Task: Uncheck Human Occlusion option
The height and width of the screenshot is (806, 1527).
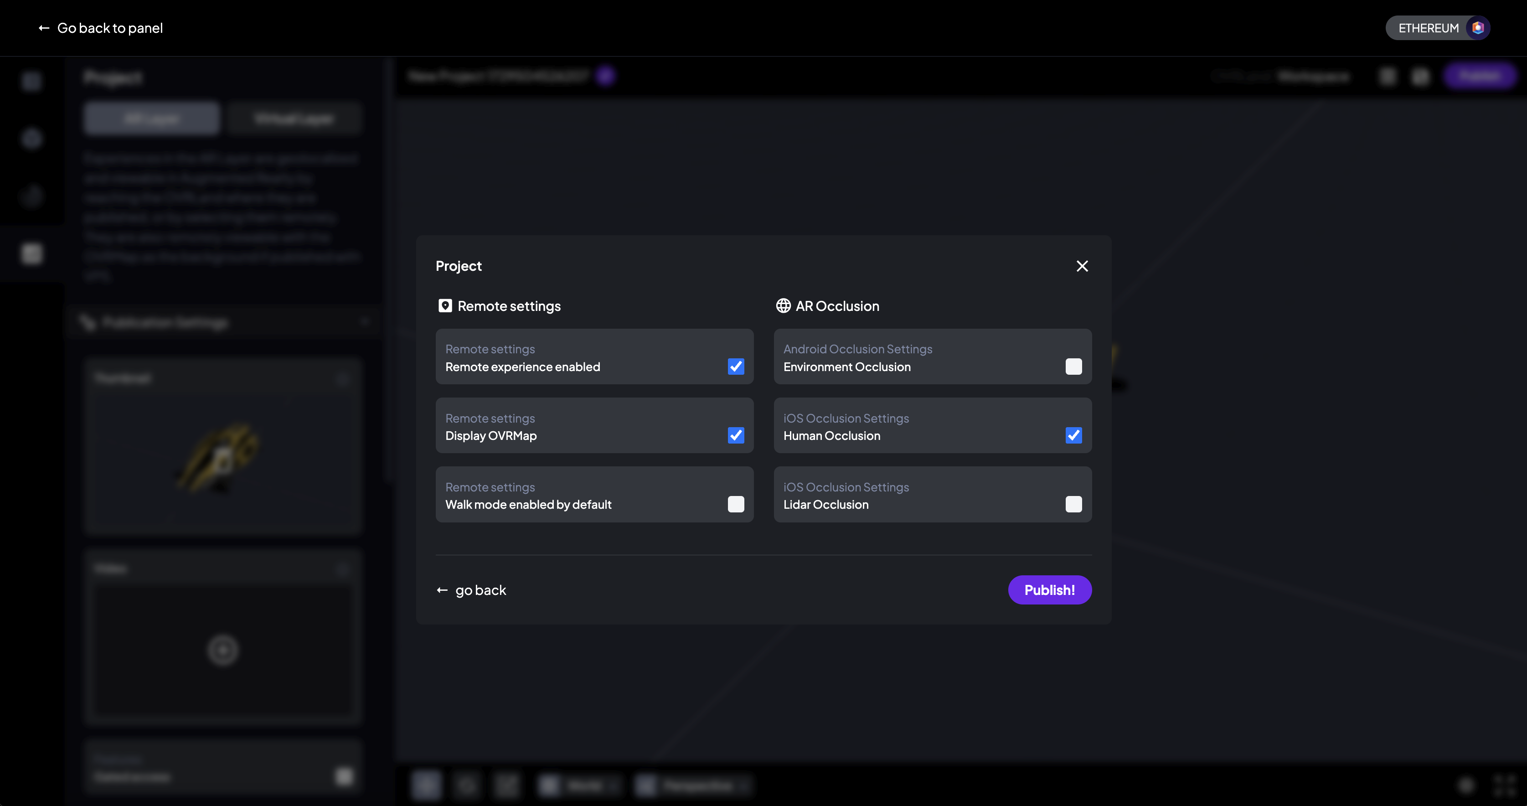Action: pos(1073,436)
